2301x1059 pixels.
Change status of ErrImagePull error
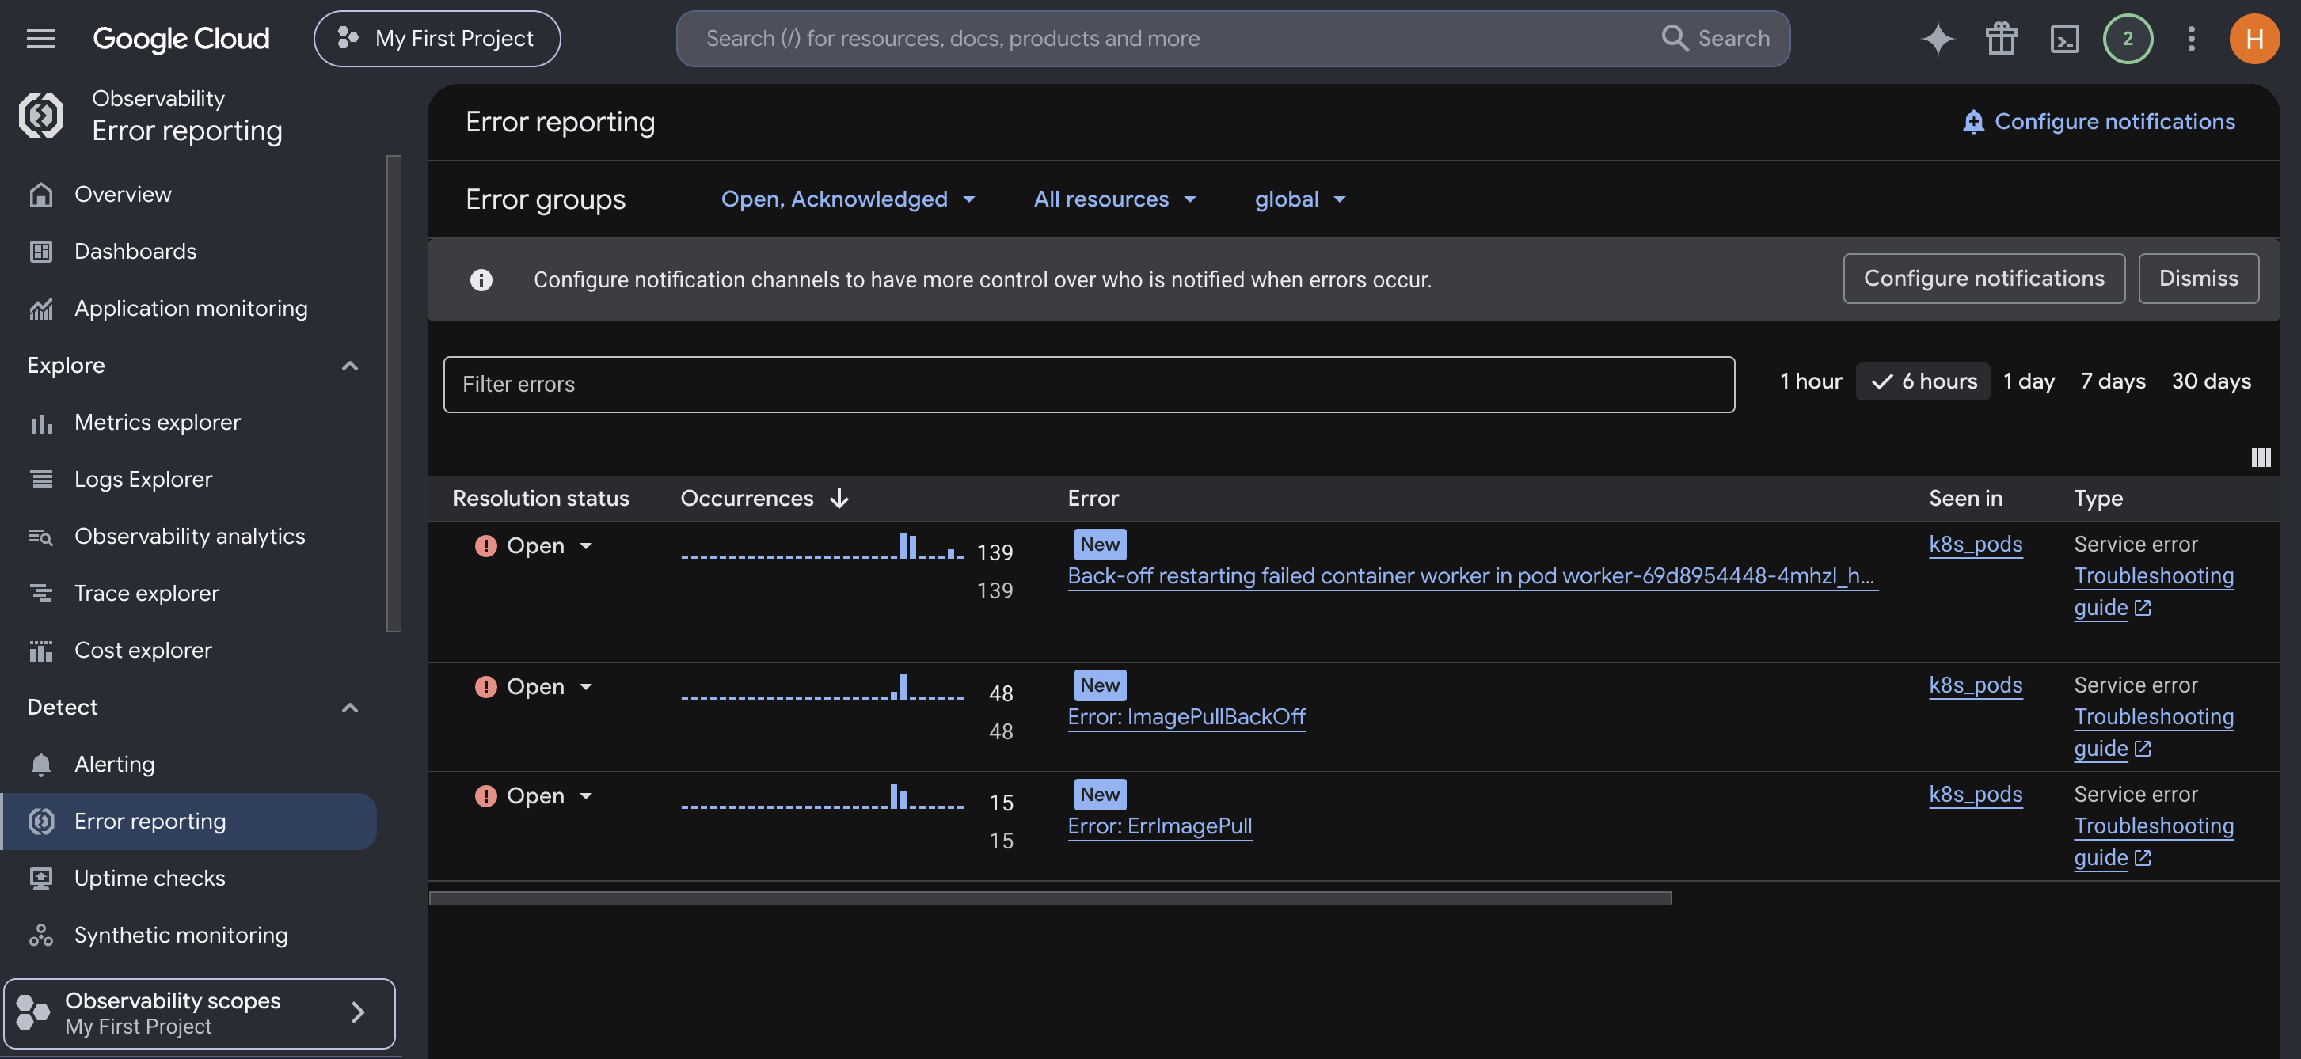534,795
